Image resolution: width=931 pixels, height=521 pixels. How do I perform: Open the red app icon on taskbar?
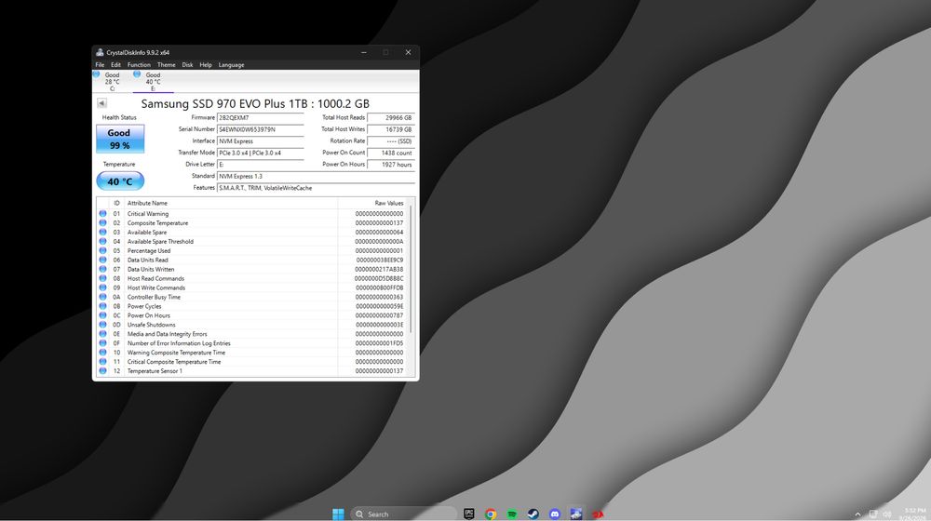[x=598, y=514]
